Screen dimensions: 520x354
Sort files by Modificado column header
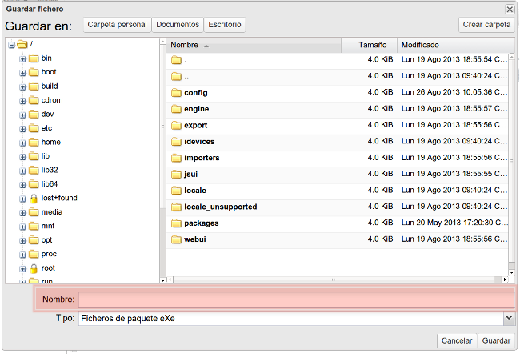(x=451, y=45)
